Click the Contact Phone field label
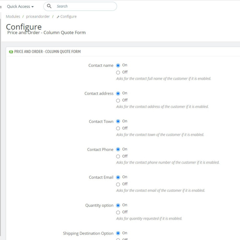240x240 pixels. point(100,149)
